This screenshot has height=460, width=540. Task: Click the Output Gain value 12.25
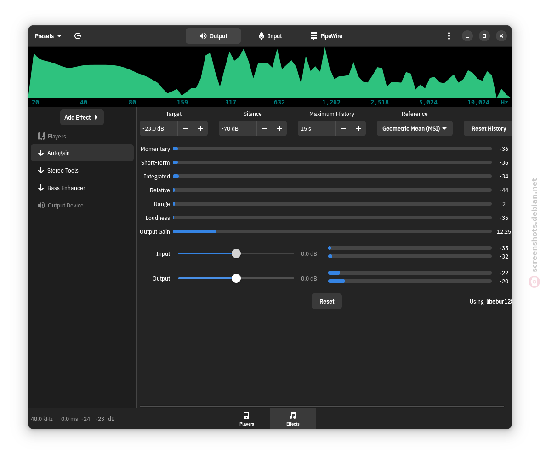[x=504, y=231]
